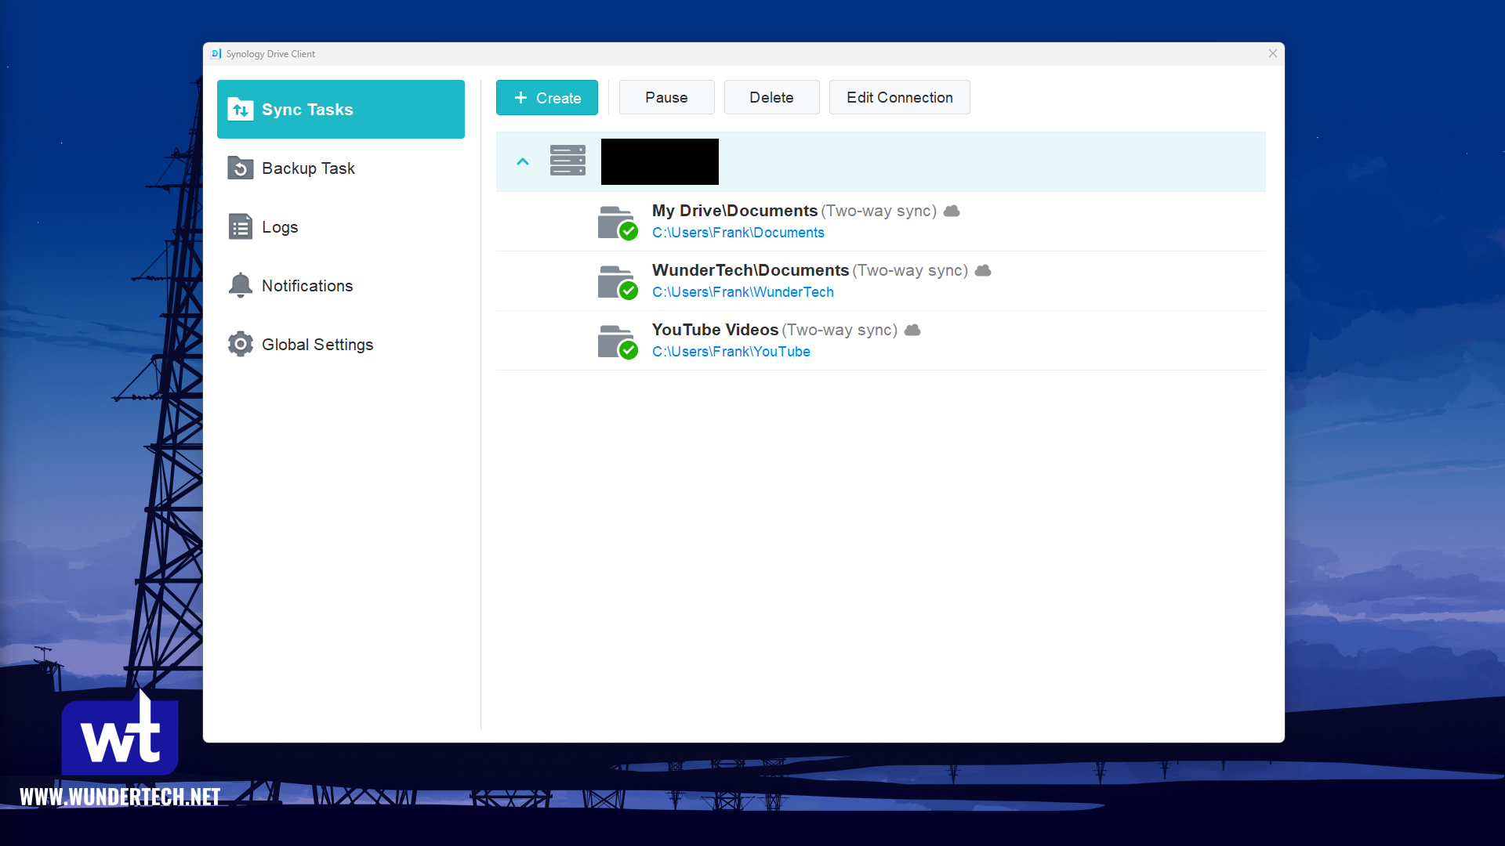
Task: Click the My Drive\Documents folder status icon
Action: (x=618, y=222)
